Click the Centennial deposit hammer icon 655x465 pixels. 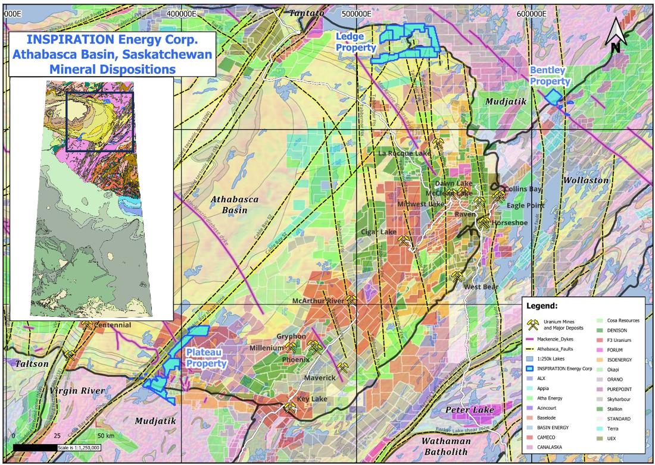pos(86,323)
